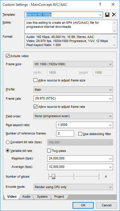Viewport: 120px width, 211px height.
Task: Click the OK button
Action: (83, 205)
